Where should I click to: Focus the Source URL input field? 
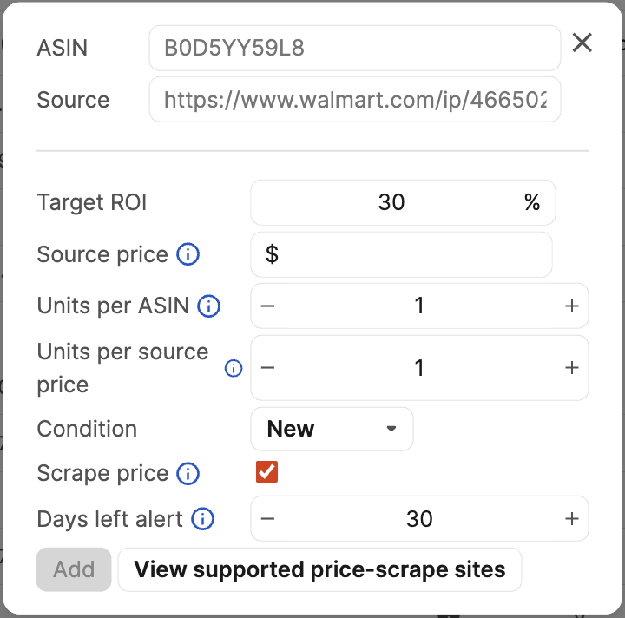coord(355,99)
